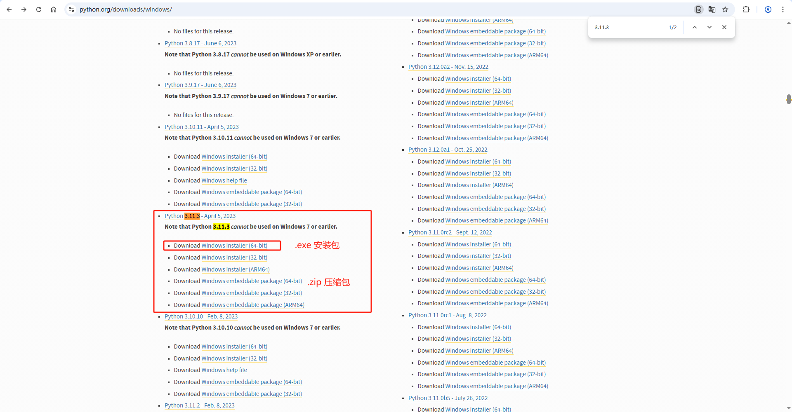Download Python 3.12.0a2 embeddable package (64-bit)
The image size is (792, 412).
495,114
